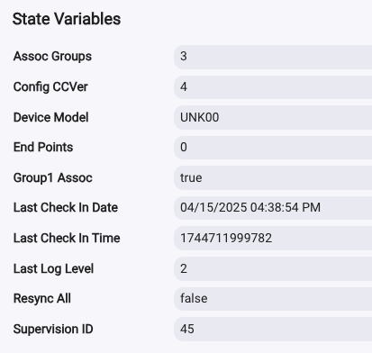Viewport: 372px width, 353px height.
Task: Click the Supervision ID label
Action: click(53, 330)
